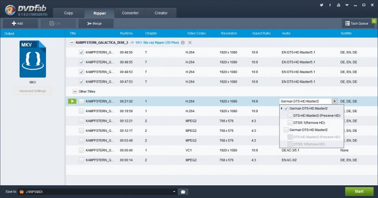
Task: Click the Audio column header
Action: point(286,33)
